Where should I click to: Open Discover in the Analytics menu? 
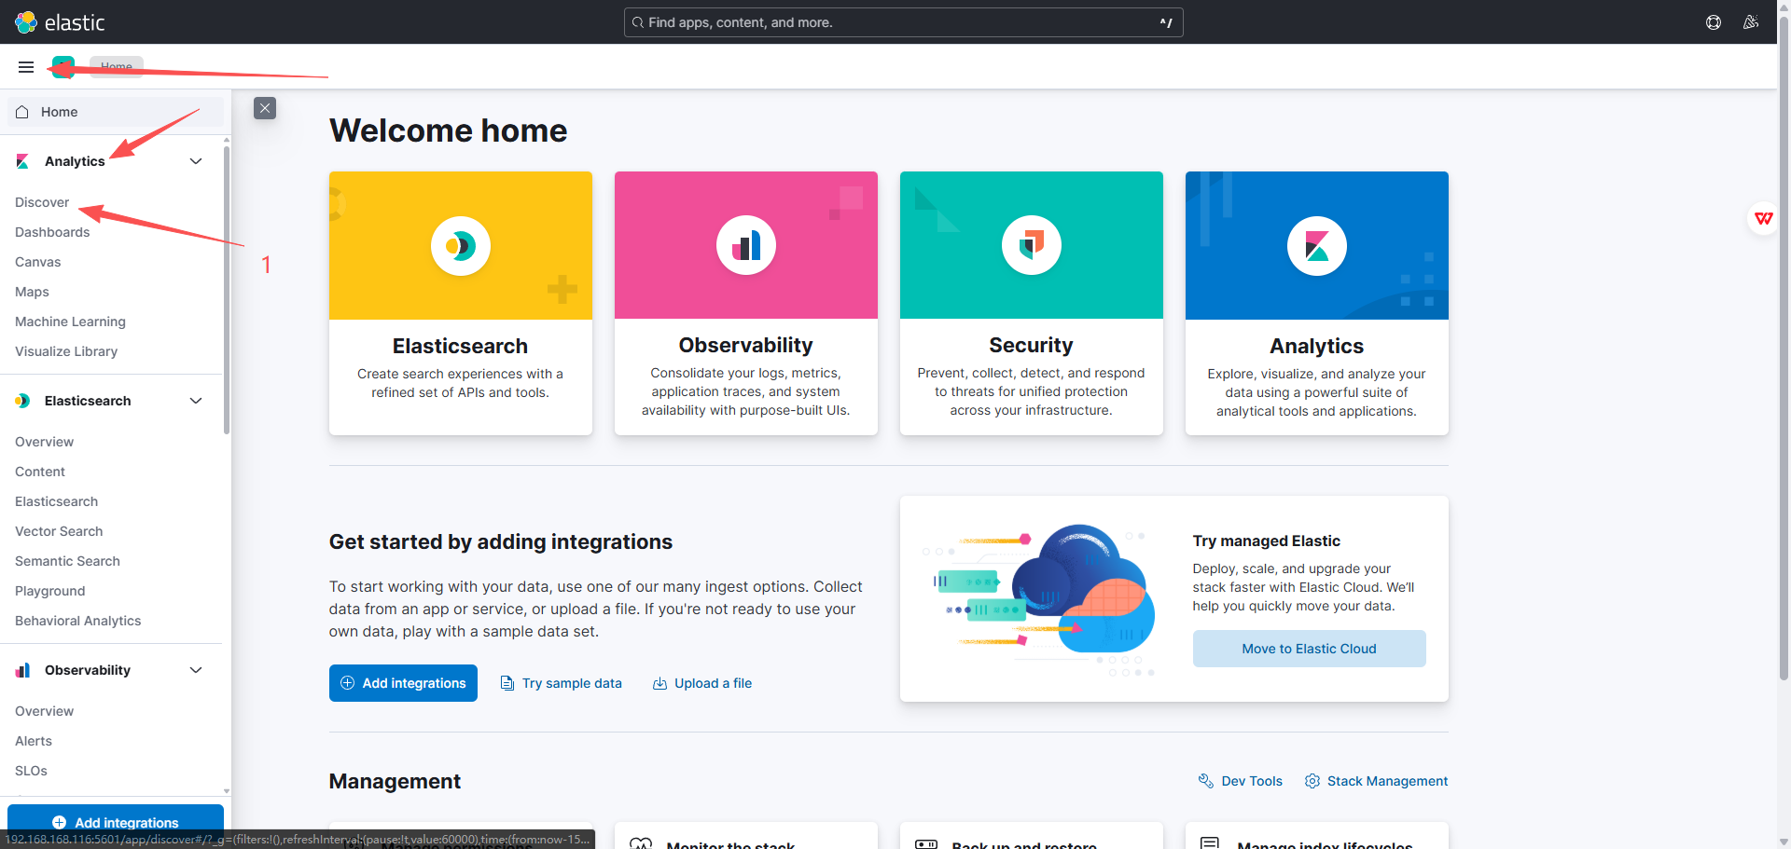point(42,202)
